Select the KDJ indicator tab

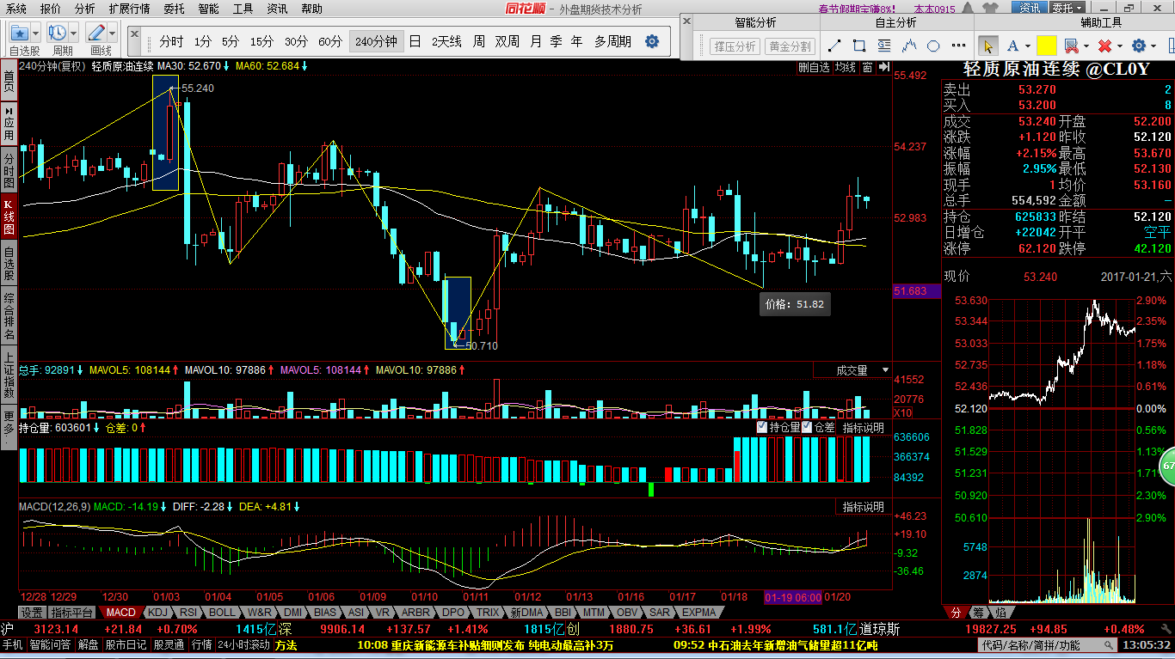(157, 613)
